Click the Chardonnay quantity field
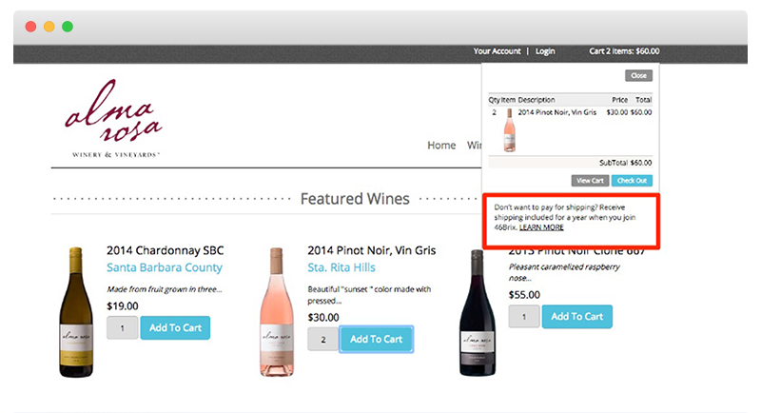Screen dimensions: 761x413 (x=123, y=328)
